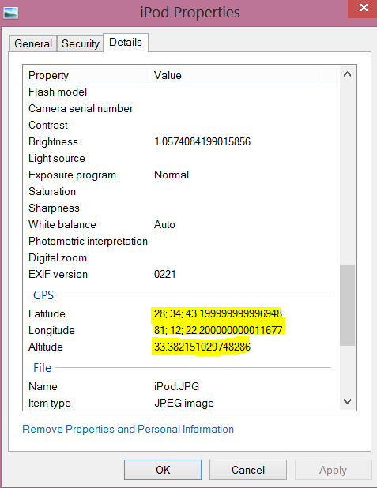Screen dimensions: 377x488
Task: Click the Exposure program value Normal
Action: (172, 175)
